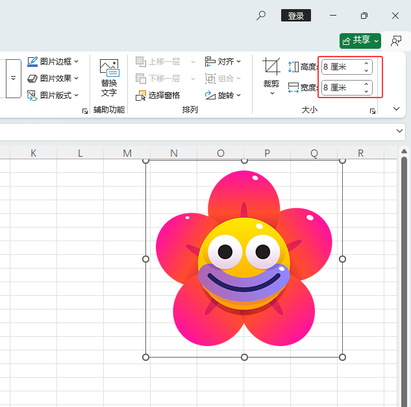Click inside the 高度 height field
This screenshot has width=411, height=407.
[341, 67]
